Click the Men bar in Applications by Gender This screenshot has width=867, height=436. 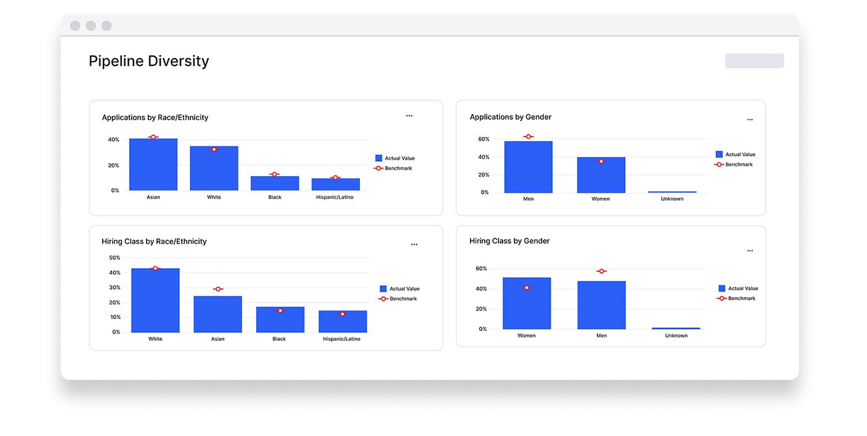click(x=528, y=167)
